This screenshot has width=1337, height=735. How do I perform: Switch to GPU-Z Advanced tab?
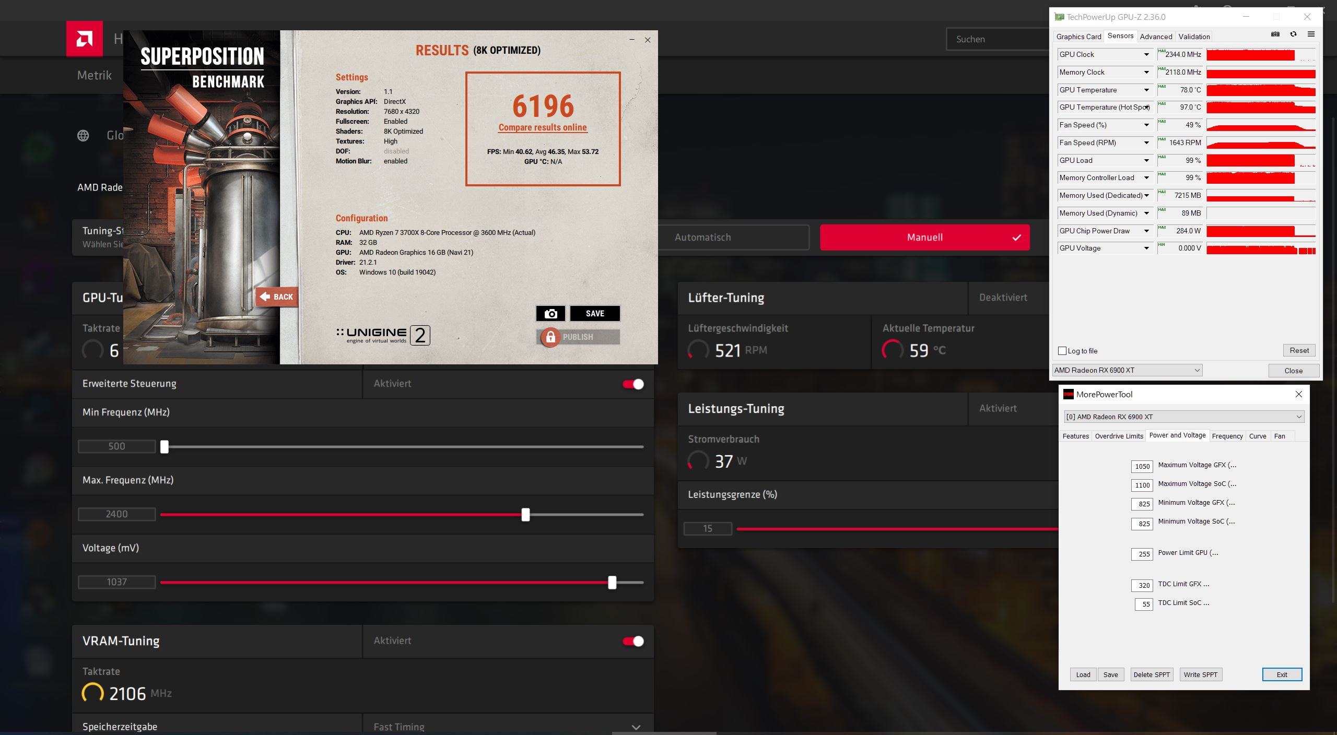(1156, 37)
